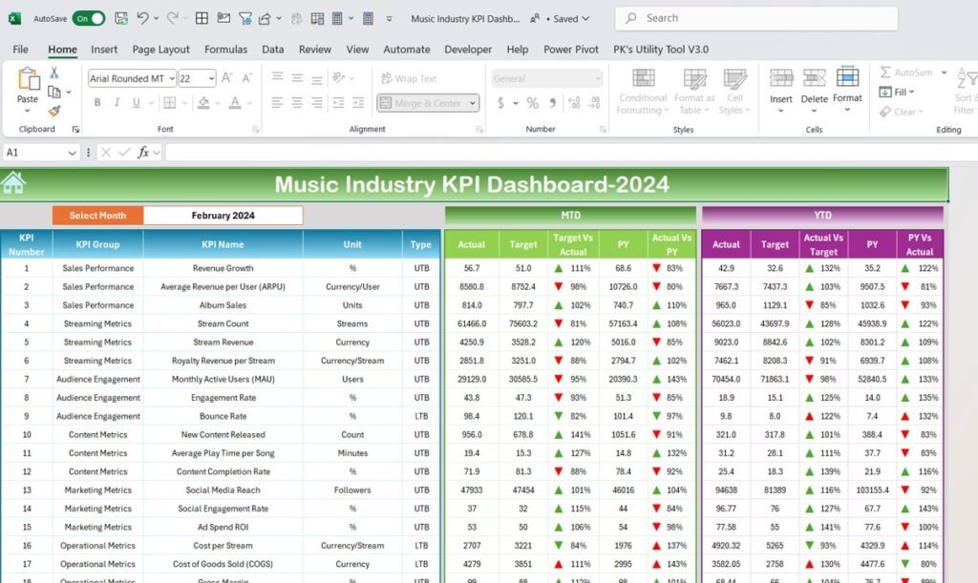Open the font name dropdown
978x583 pixels.
pos(172,78)
